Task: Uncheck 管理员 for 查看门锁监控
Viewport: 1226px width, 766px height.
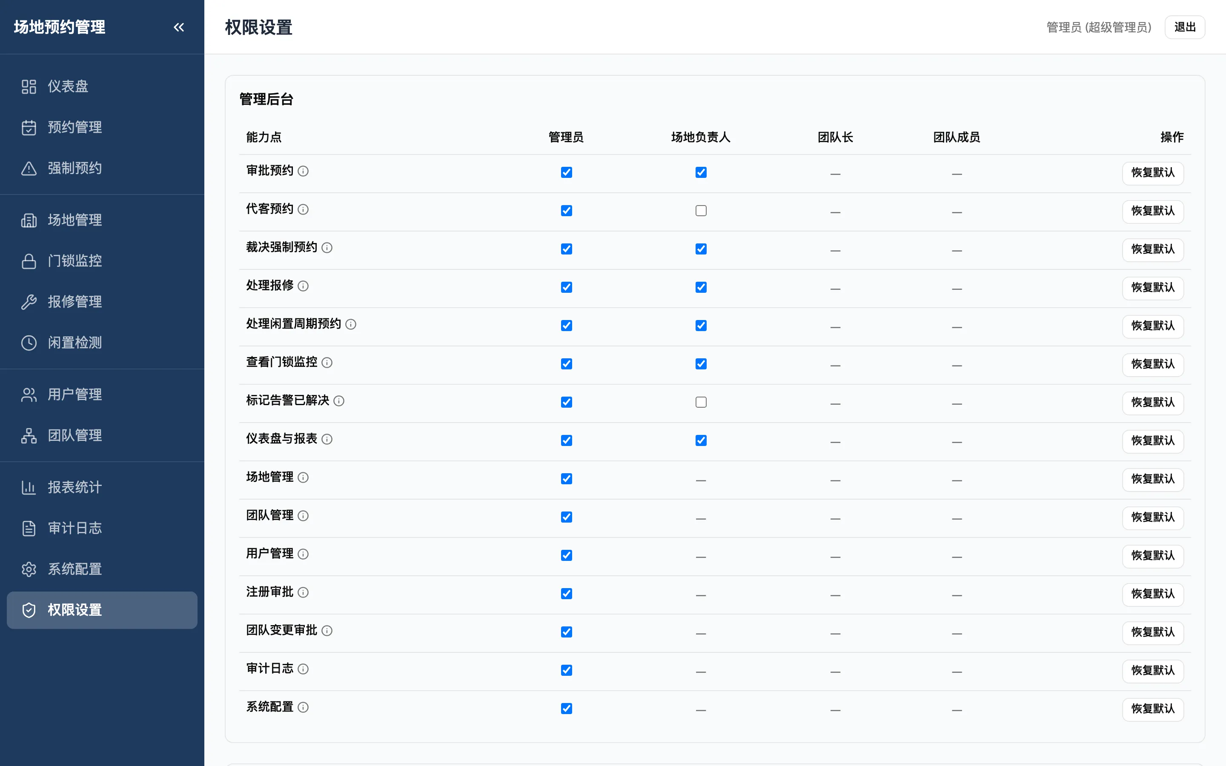Action: pos(567,364)
